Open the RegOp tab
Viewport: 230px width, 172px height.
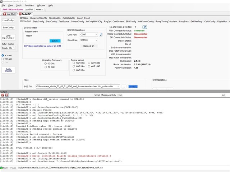[107, 22]
